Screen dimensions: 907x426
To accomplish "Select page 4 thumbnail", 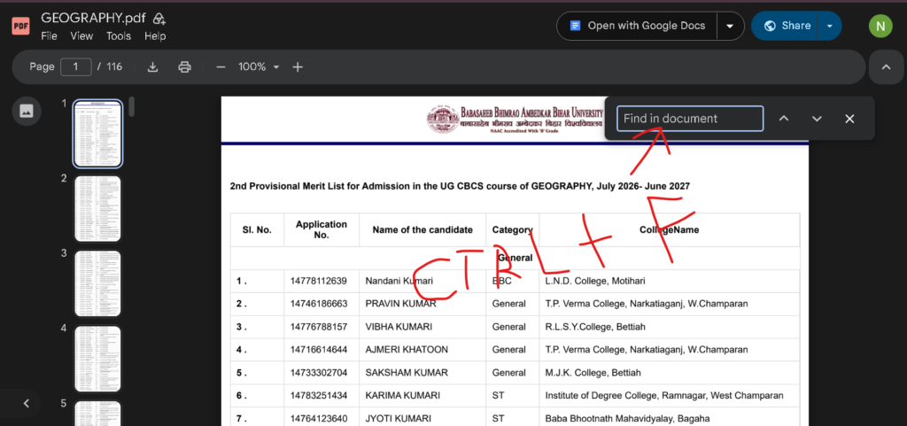I will pos(97,359).
